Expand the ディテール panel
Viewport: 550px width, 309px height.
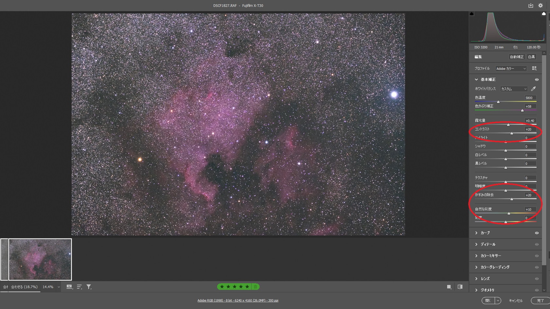476,244
